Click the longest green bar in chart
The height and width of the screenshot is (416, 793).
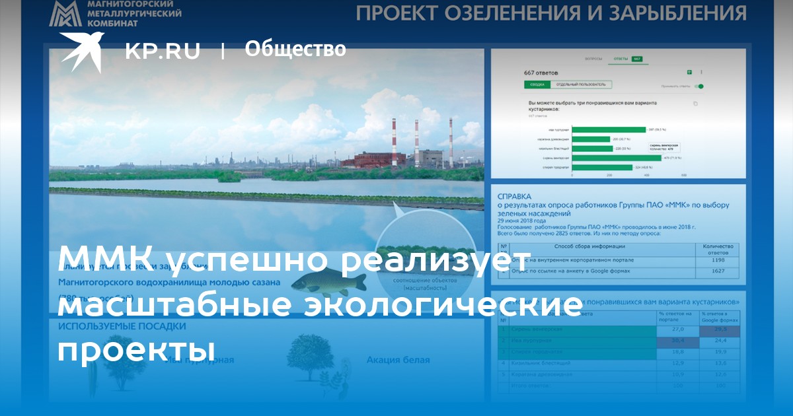[x=616, y=158]
